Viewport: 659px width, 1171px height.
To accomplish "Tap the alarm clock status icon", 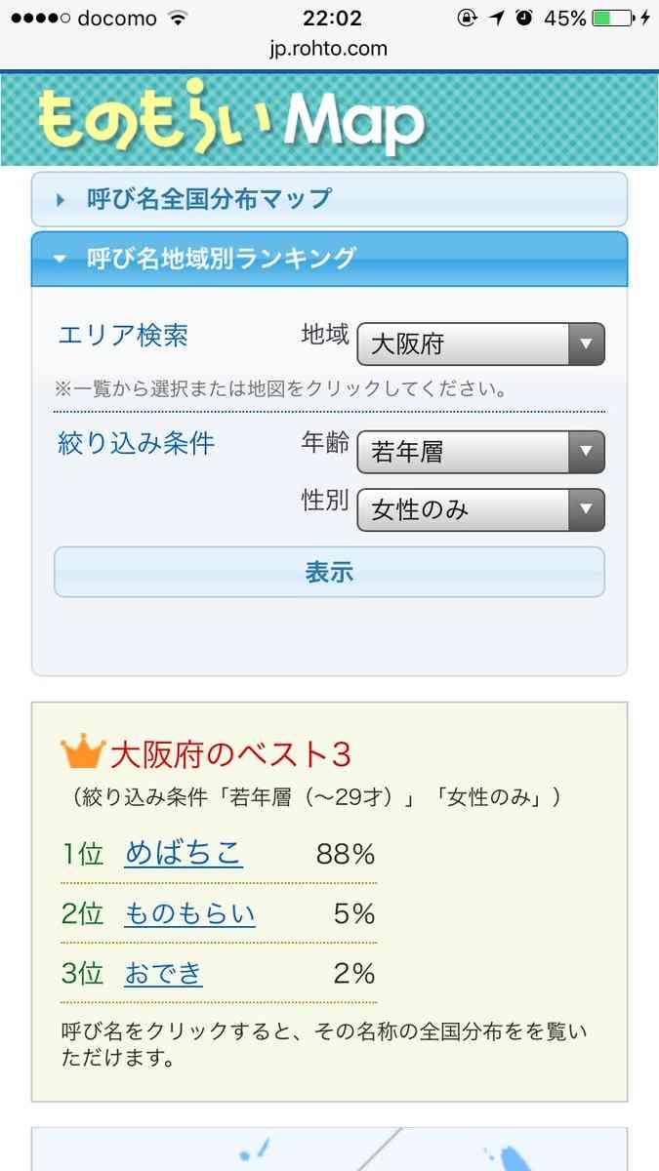I will point(524,19).
